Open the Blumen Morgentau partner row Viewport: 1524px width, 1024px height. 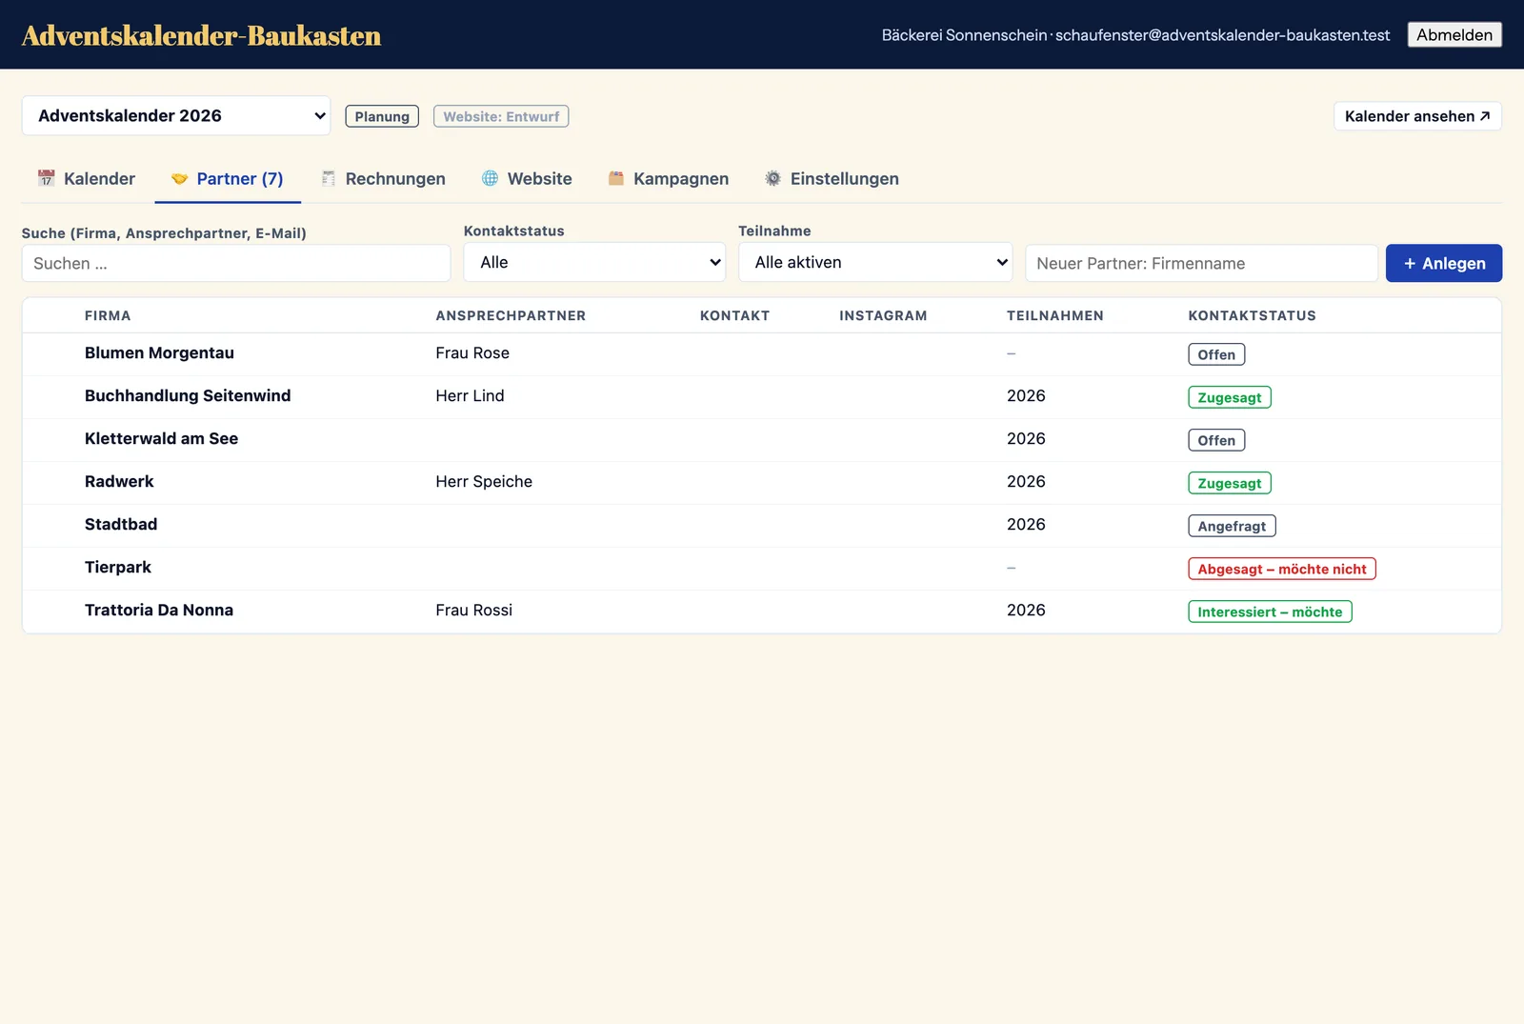[x=762, y=353]
